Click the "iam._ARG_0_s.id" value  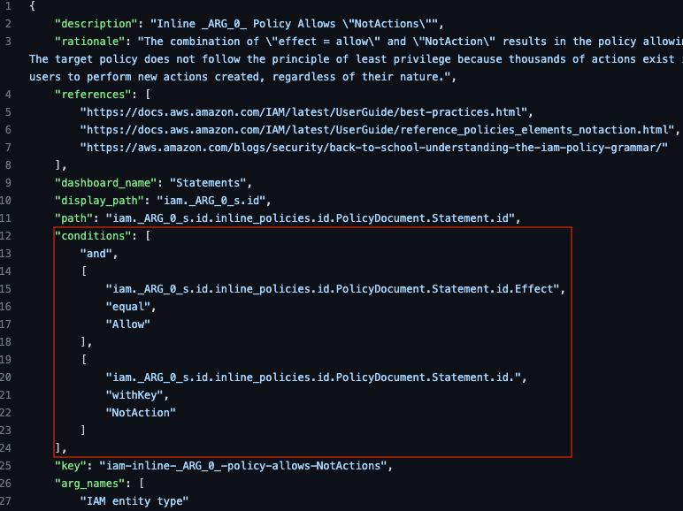click(x=211, y=201)
